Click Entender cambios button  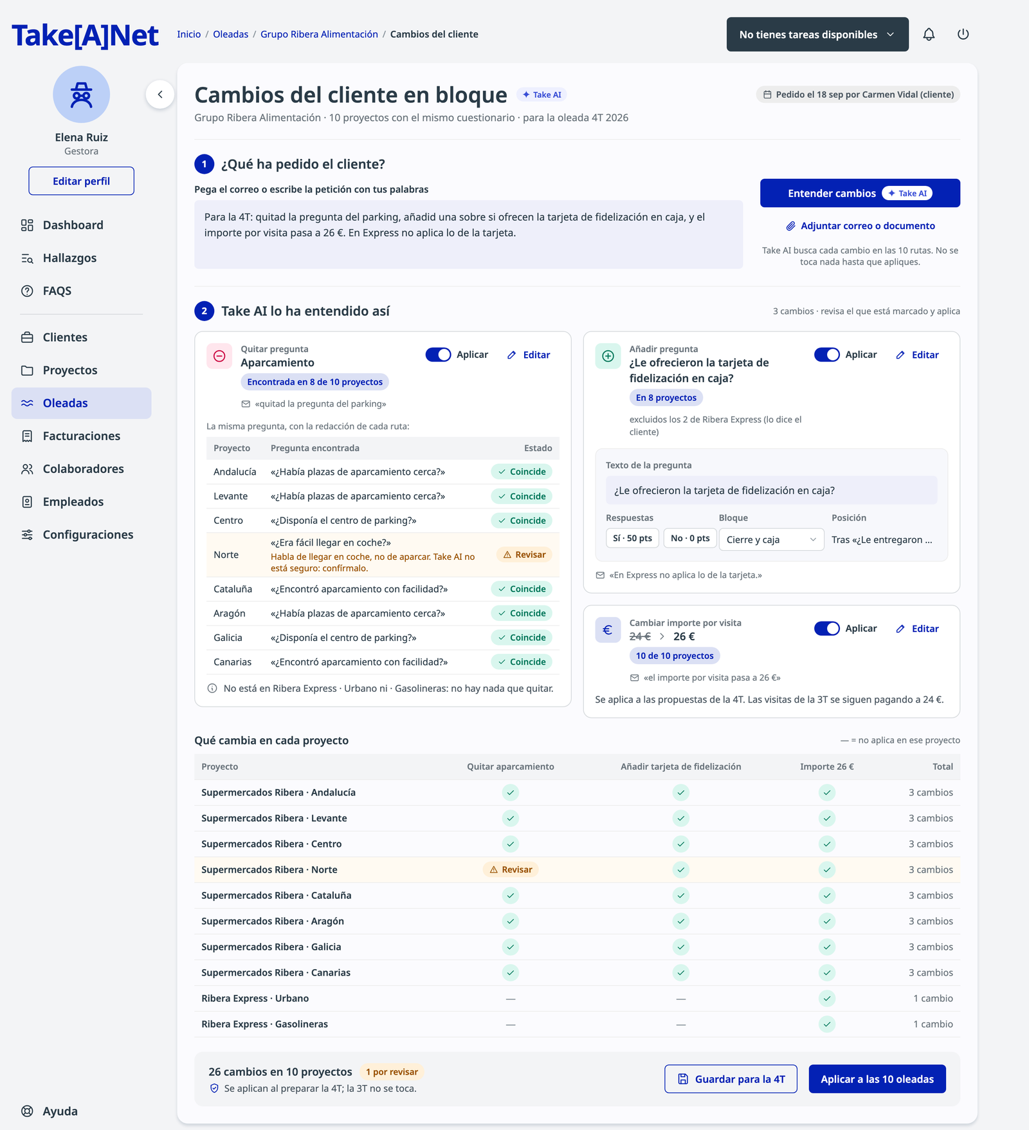pyautogui.click(x=860, y=193)
